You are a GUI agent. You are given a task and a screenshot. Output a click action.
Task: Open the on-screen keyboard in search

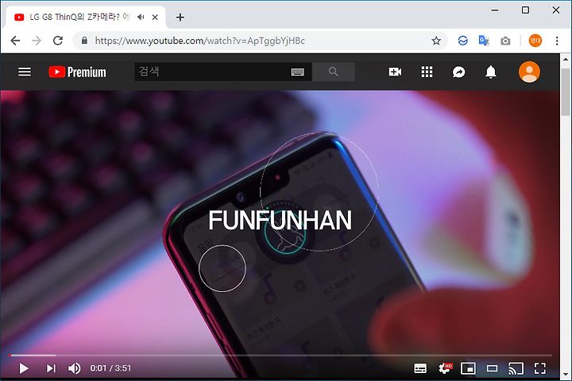[x=298, y=72]
